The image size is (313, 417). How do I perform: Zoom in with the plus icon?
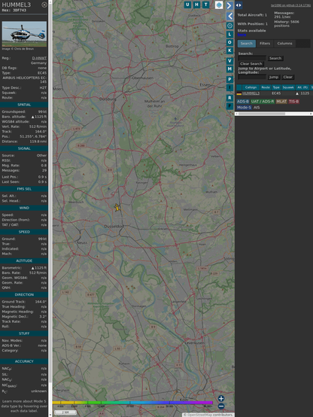[x=221, y=398]
